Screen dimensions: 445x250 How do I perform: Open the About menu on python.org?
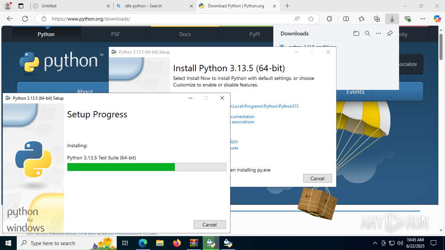[x=85, y=91]
